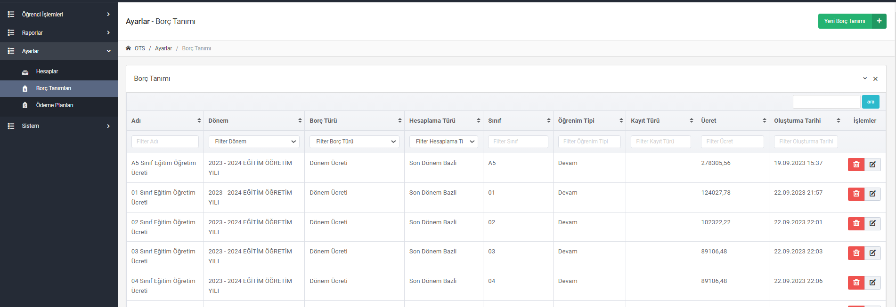This screenshot has width=896, height=307.
Task: Click the Borç Tanımları sidebar icon
Action: click(25, 88)
